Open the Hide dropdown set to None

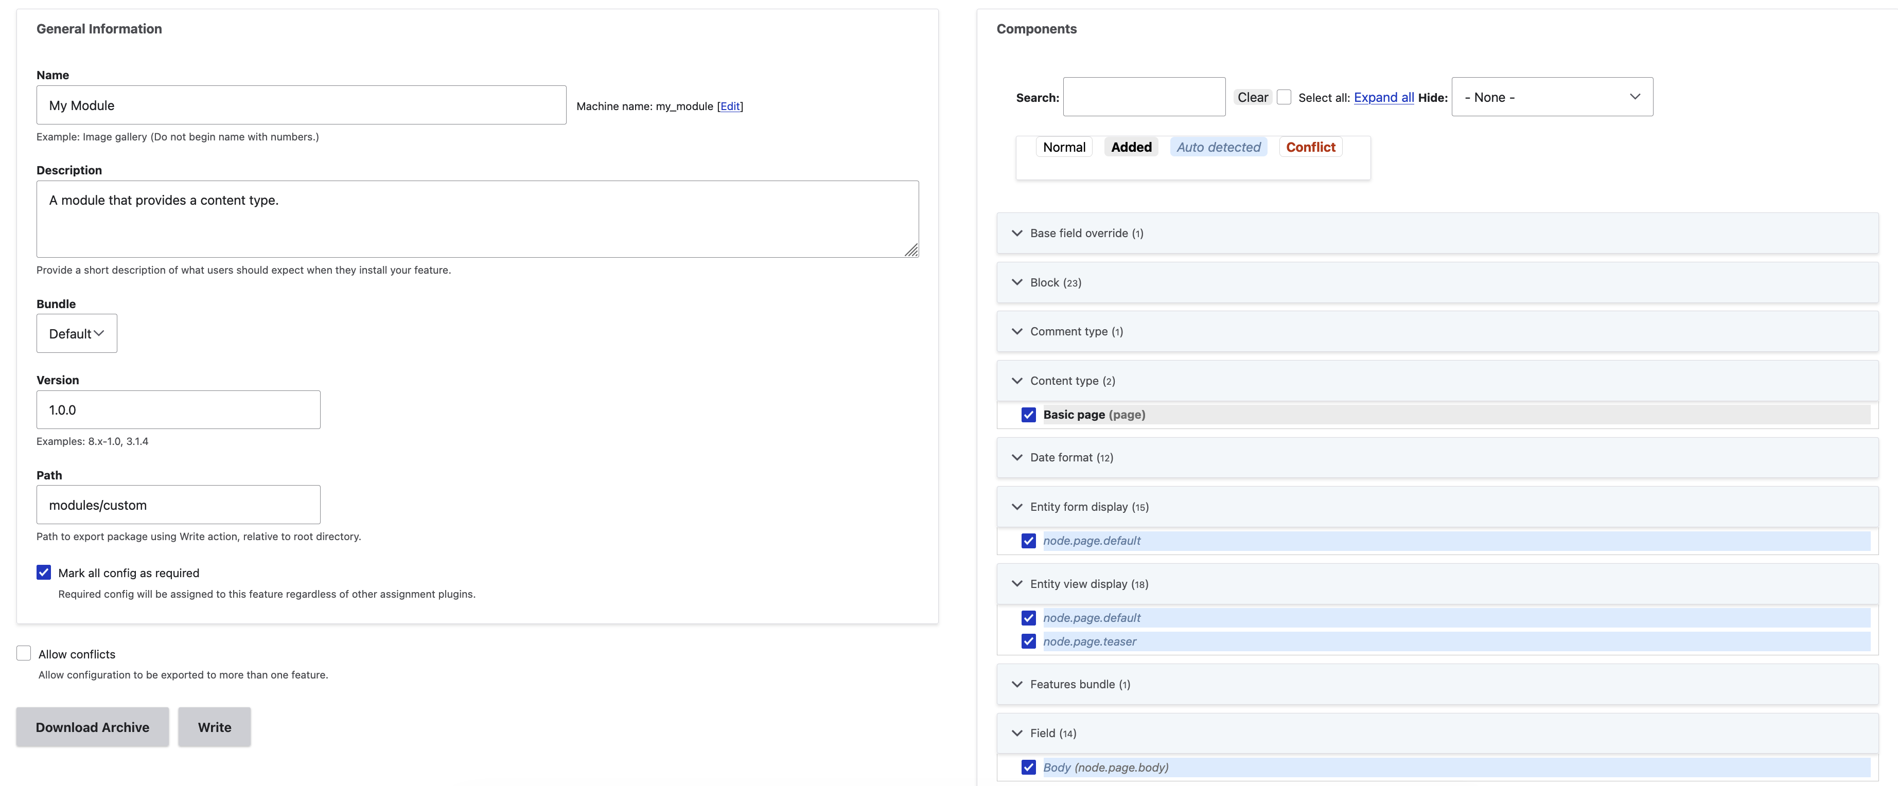tap(1552, 97)
